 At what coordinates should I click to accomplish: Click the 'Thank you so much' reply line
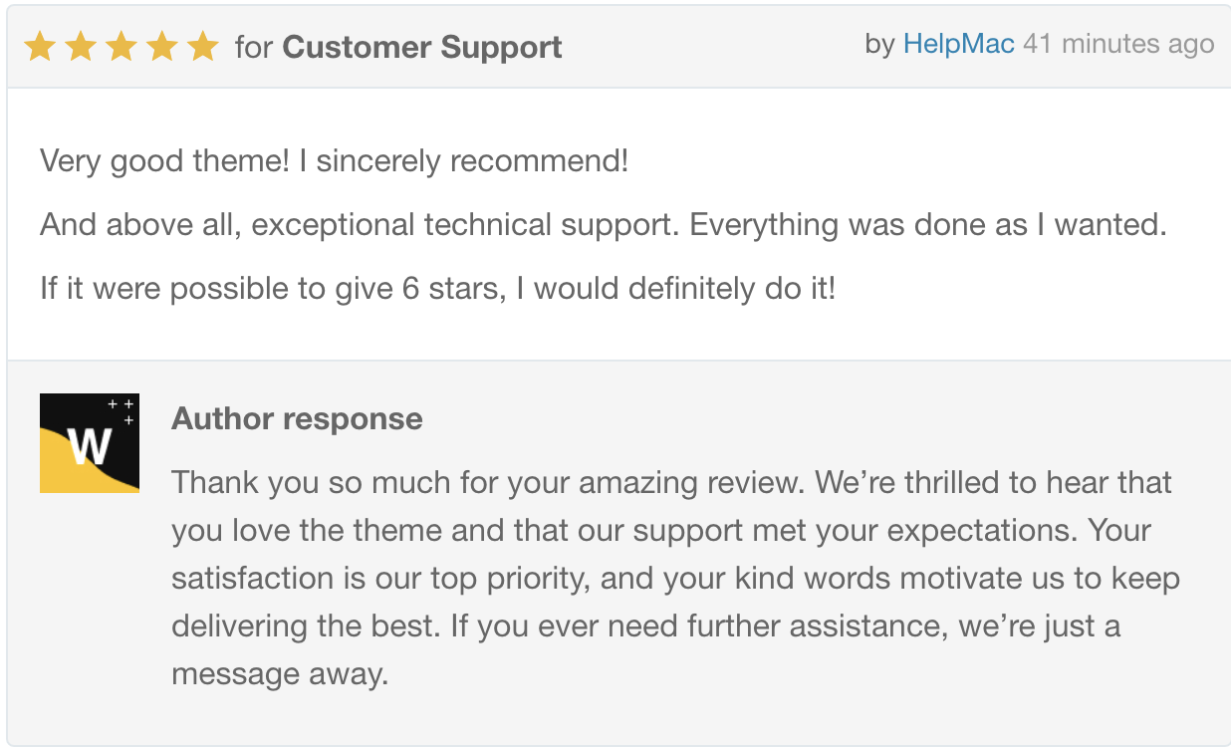tap(671, 483)
